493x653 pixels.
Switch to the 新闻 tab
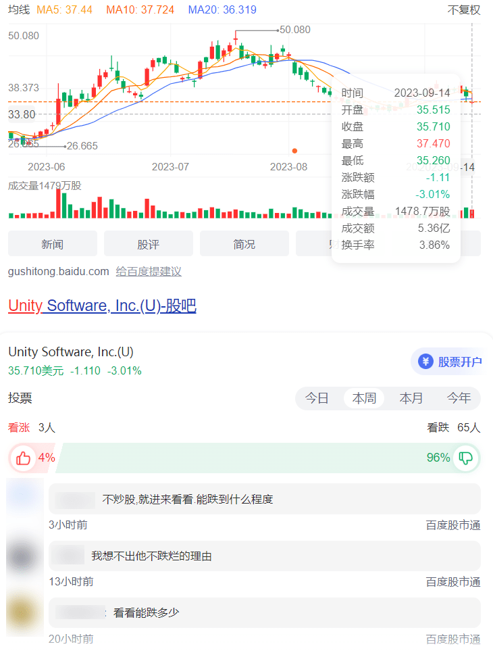tap(52, 244)
